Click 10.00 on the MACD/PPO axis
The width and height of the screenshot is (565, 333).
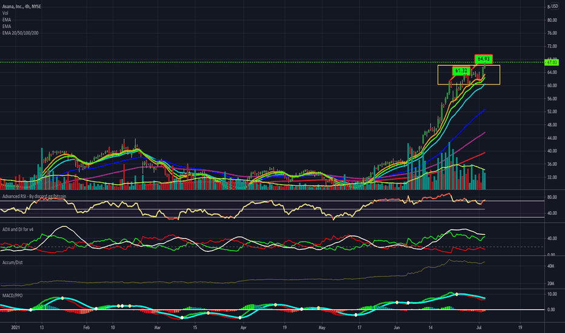[x=552, y=294]
